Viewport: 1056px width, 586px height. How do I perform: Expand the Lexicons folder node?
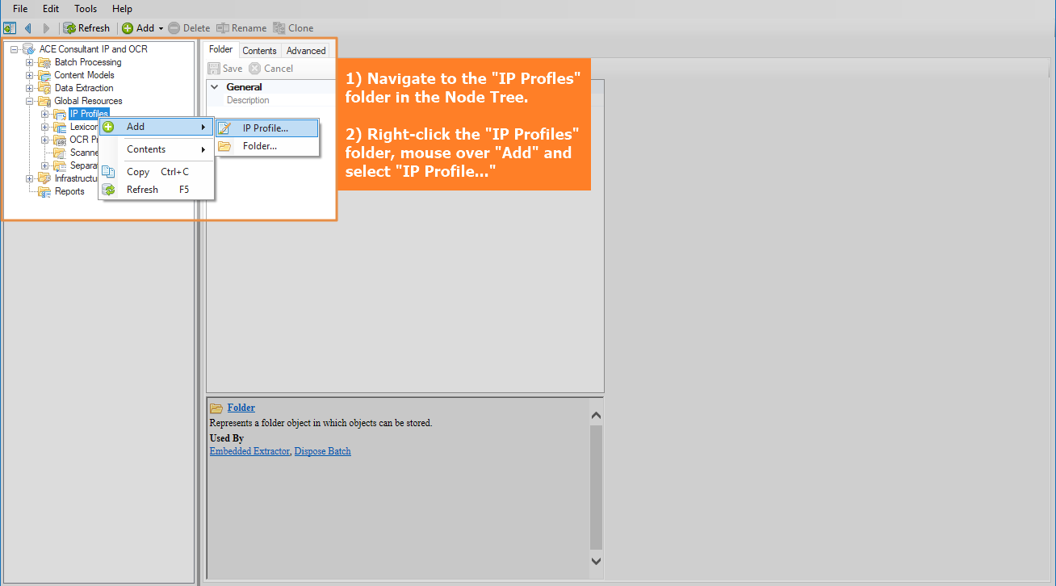[45, 127]
